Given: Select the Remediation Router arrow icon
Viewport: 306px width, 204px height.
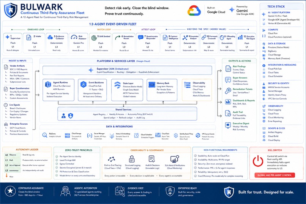Looking at the screenshot, I should 118,37.
